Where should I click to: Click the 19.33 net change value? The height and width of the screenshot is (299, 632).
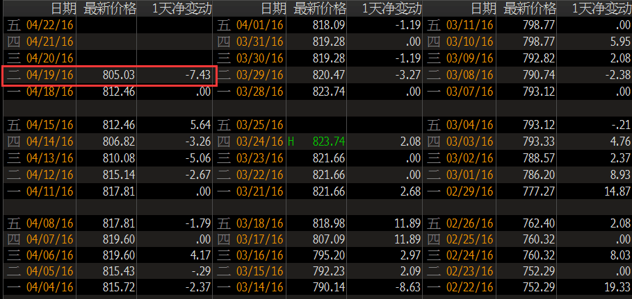pyautogui.click(x=616, y=287)
